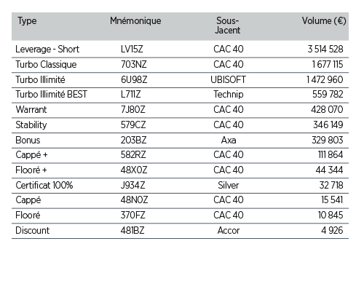The height and width of the screenshot is (308, 364).
Task: Select the Sous-Jacent column header
Action: [228, 25]
